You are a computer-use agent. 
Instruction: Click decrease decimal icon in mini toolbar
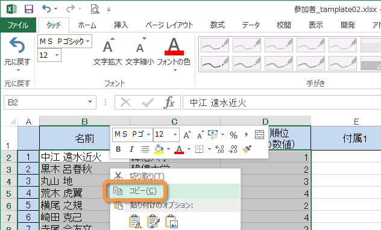(233, 149)
